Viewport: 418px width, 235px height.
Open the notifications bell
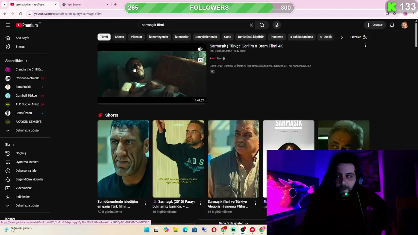tap(392, 25)
